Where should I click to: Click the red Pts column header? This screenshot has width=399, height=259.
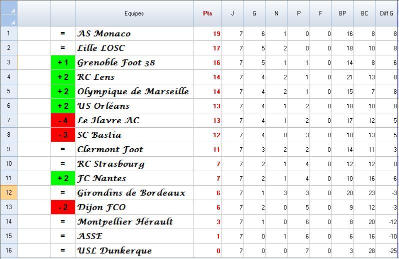pos(207,13)
